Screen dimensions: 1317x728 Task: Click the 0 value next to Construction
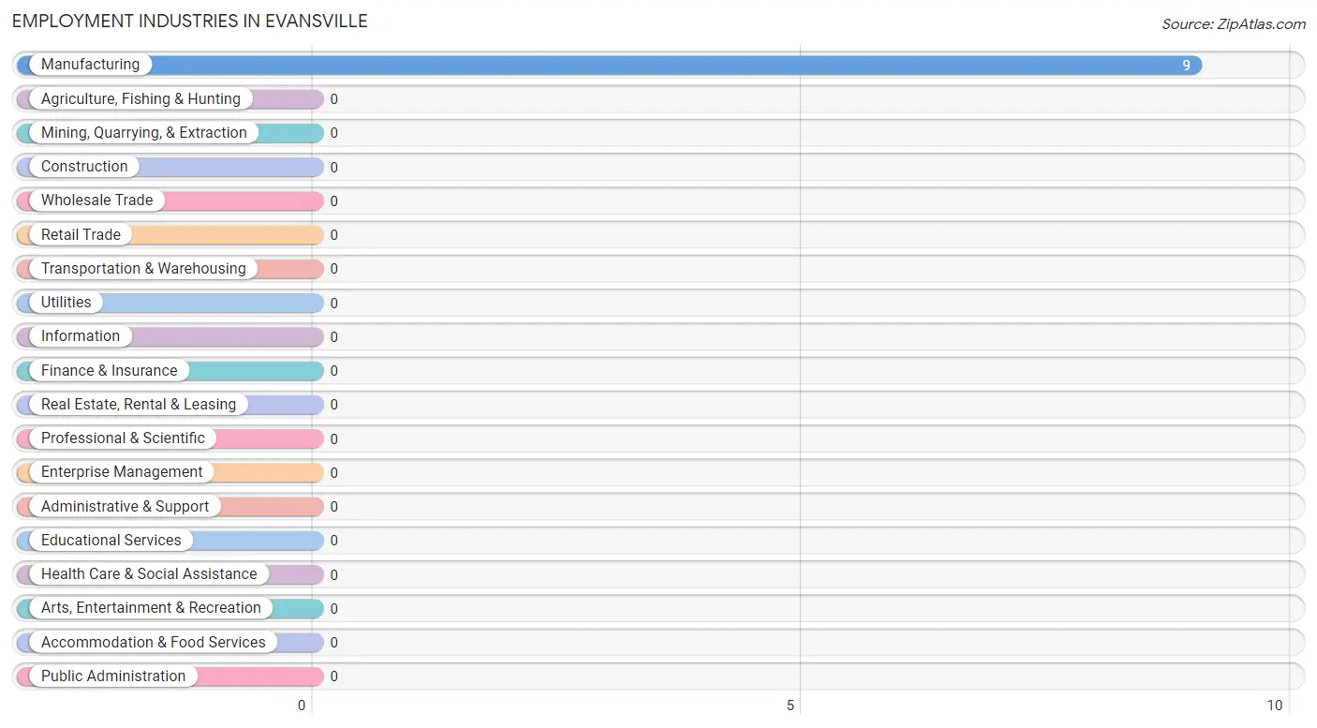click(333, 168)
